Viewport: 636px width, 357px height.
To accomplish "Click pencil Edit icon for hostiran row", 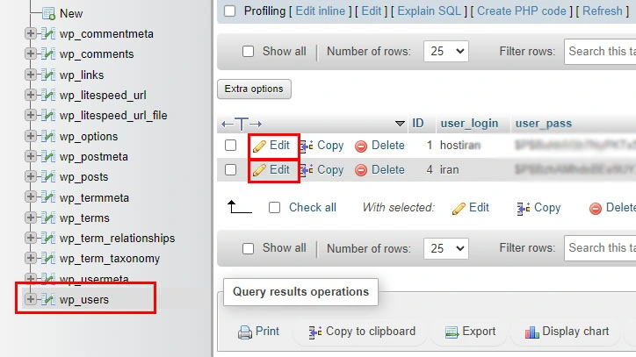I will click(259, 146).
